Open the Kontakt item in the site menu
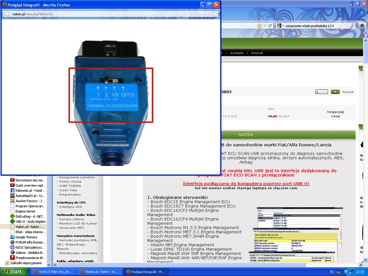Viewport: 368px width, 276px height. [x=237, y=53]
